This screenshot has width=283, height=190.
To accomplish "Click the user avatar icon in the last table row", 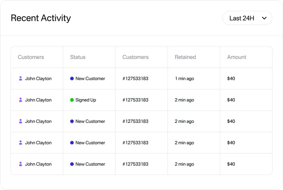I will [x=21, y=164].
